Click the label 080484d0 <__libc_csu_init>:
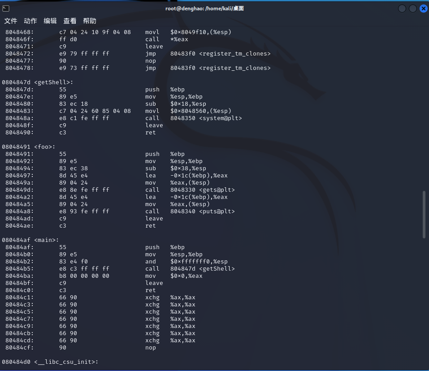The width and height of the screenshot is (429, 371). (x=50, y=362)
